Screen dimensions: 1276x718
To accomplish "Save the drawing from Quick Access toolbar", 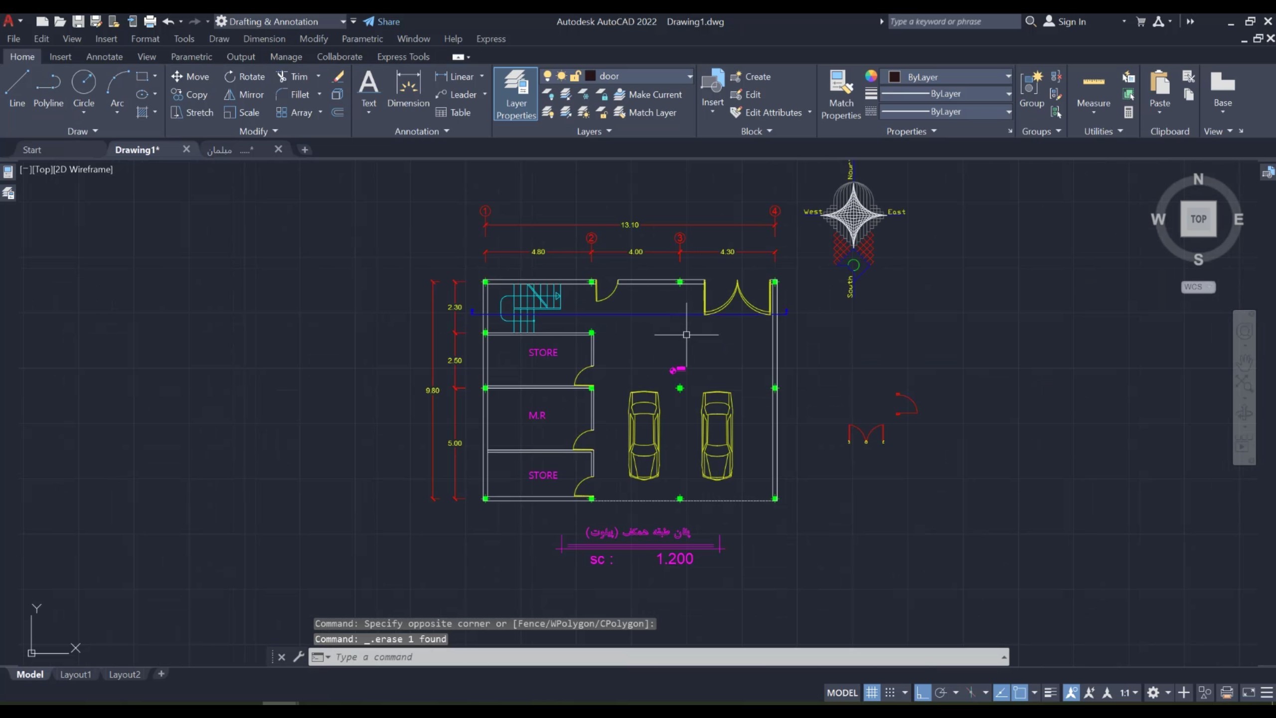I will 78,21.
